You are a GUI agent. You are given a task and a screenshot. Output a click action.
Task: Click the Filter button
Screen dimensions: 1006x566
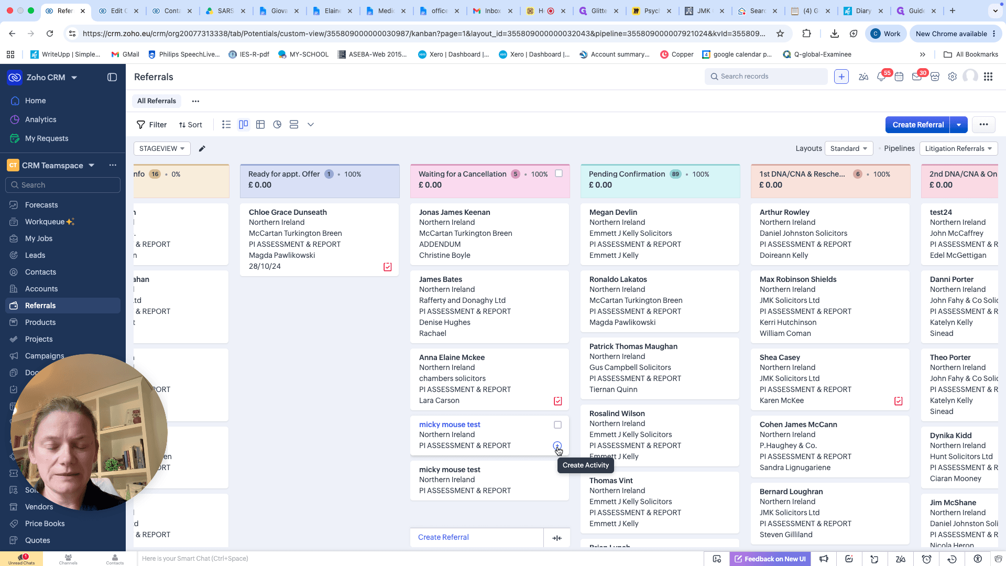click(151, 125)
